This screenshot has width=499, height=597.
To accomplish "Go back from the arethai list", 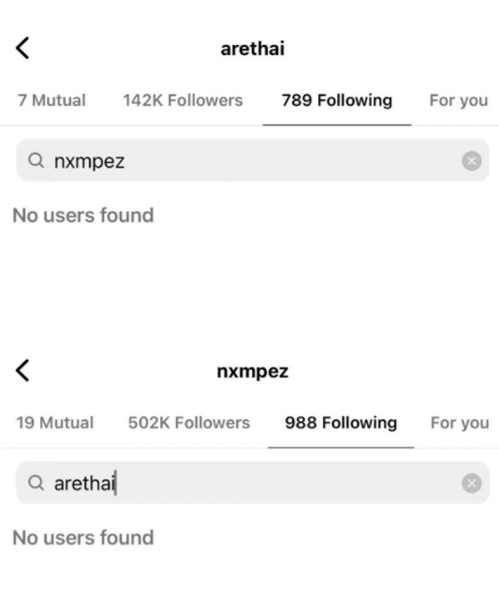I will pyautogui.click(x=23, y=48).
